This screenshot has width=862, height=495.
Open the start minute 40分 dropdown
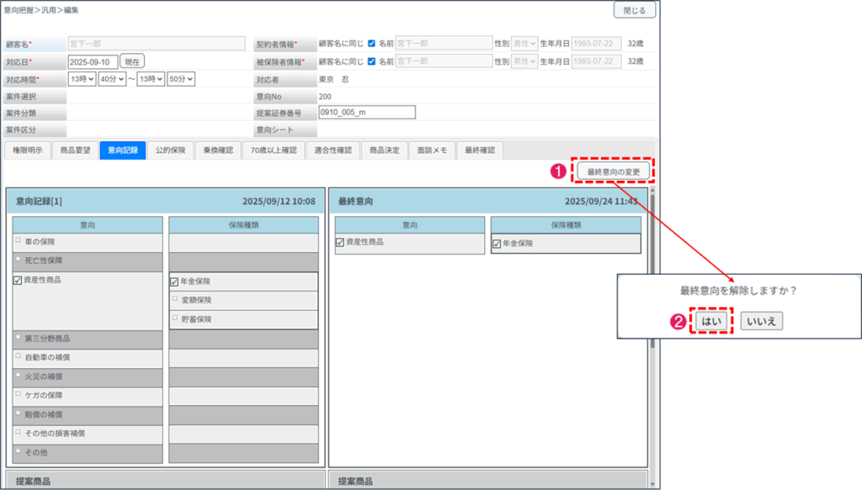[112, 79]
